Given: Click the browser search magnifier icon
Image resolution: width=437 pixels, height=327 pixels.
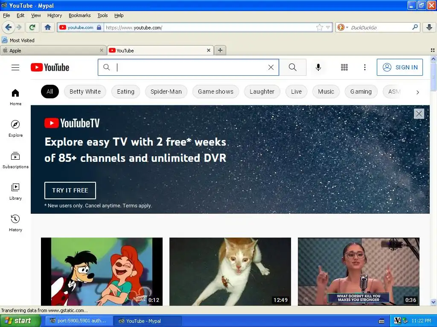Looking at the screenshot, I should pyautogui.click(x=415, y=27).
